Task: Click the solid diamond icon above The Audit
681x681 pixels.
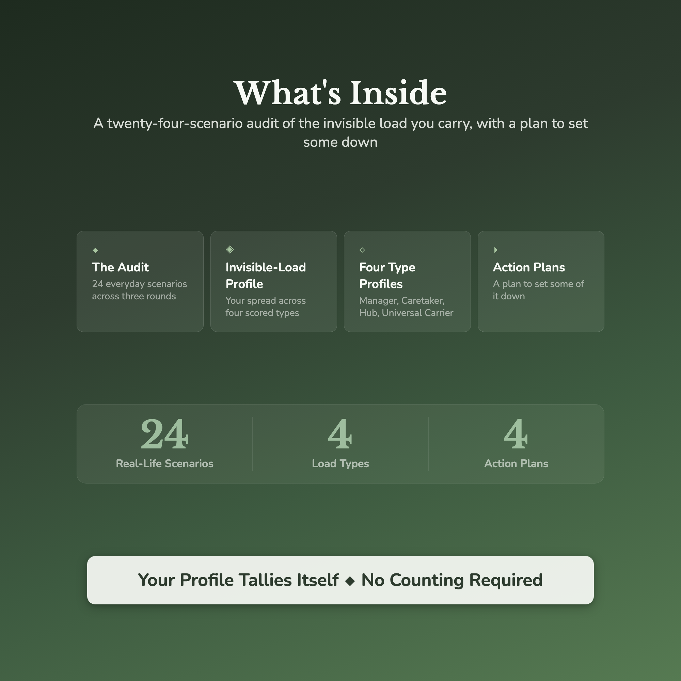Action: pos(95,250)
